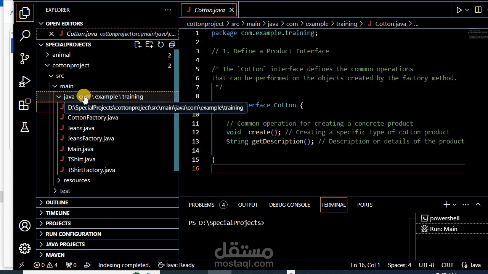Image resolution: width=488 pixels, height=274 pixels.
Task: Switch to the DEBUG CONSOLE tab
Action: (x=289, y=205)
